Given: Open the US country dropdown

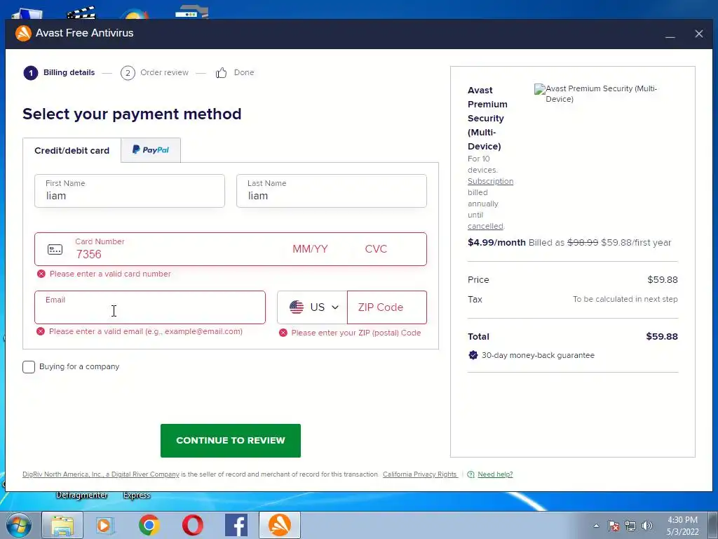Looking at the screenshot, I should coord(312,307).
